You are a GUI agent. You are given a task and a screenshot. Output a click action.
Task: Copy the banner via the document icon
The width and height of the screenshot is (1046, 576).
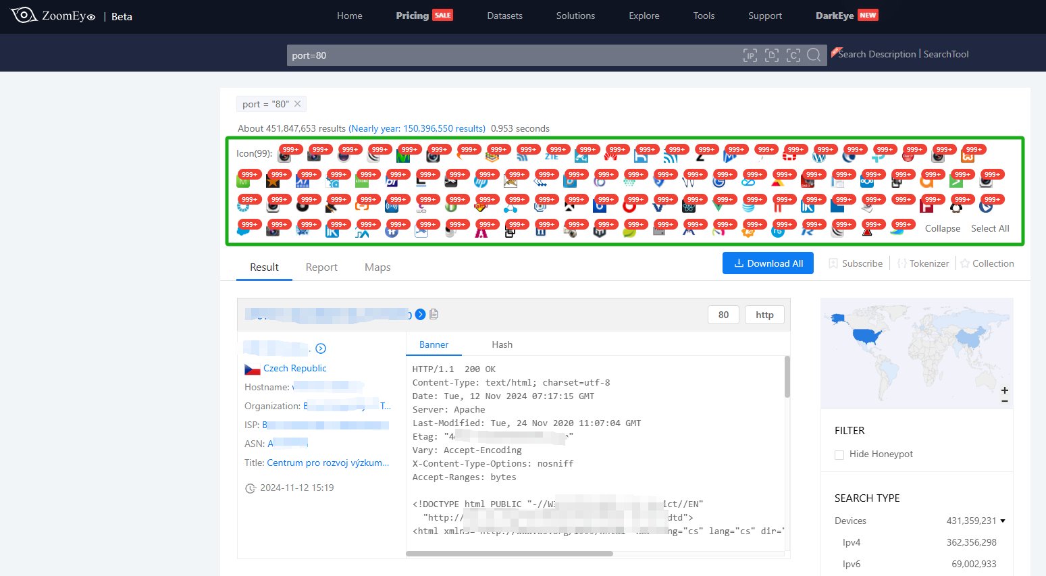pos(434,314)
